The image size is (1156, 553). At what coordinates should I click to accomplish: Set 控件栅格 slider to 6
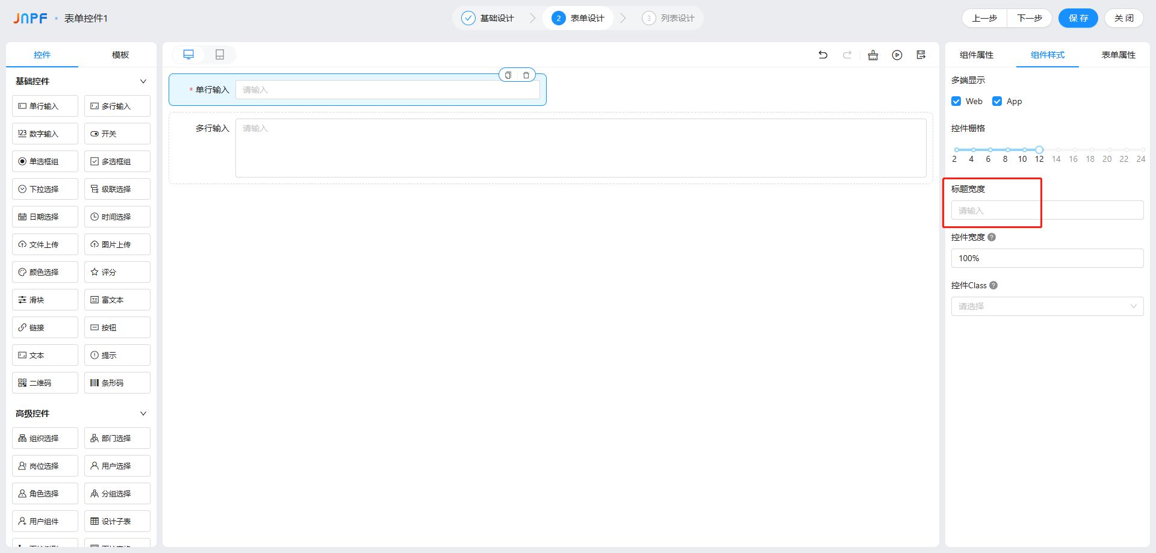point(990,150)
